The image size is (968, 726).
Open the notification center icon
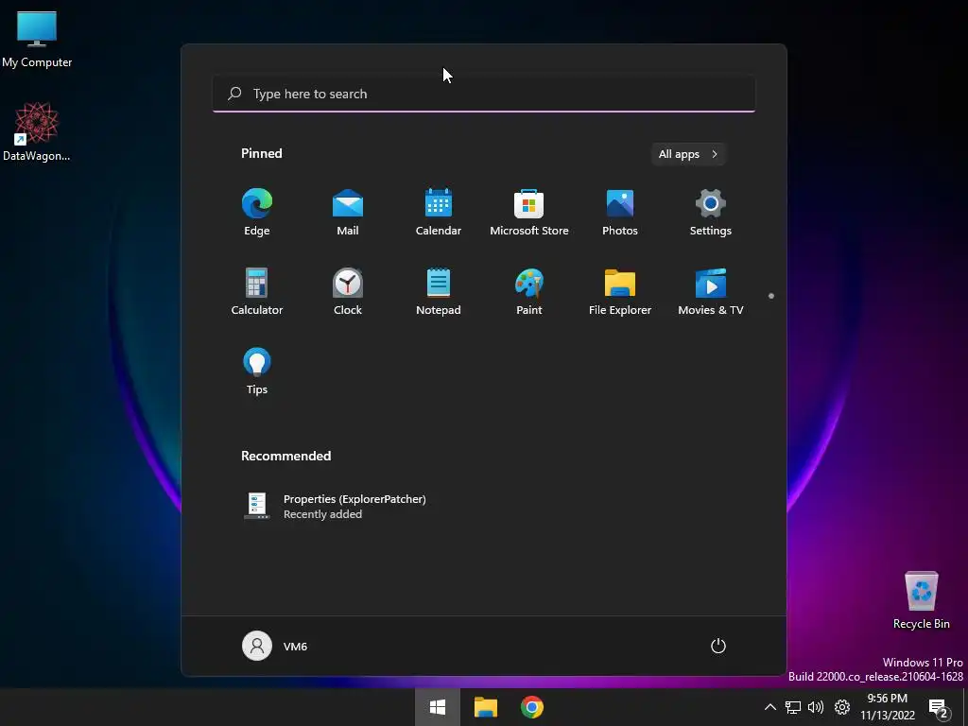pyautogui.click(x=939, y=708)
